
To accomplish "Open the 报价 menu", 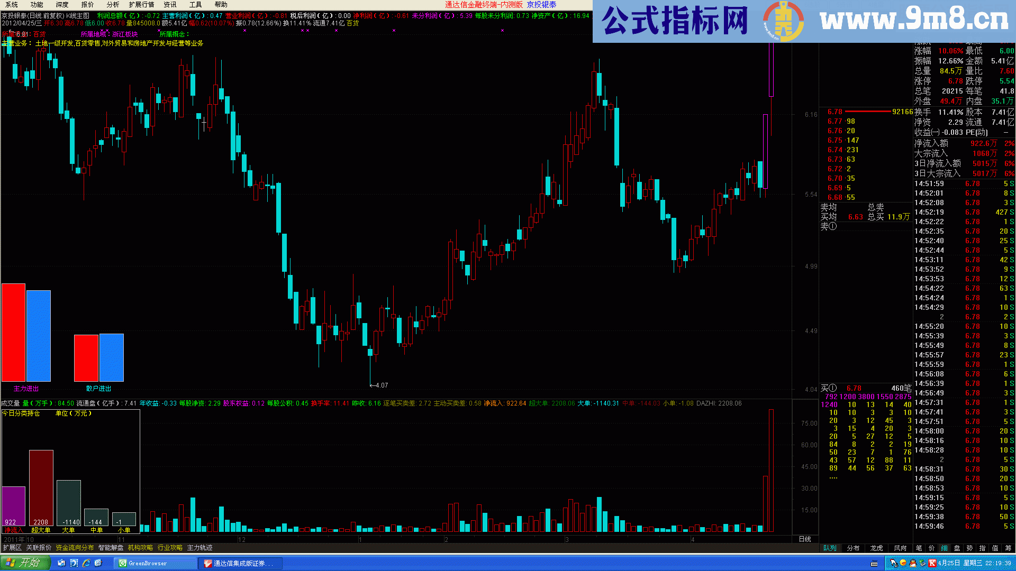I will pos(88,5).
